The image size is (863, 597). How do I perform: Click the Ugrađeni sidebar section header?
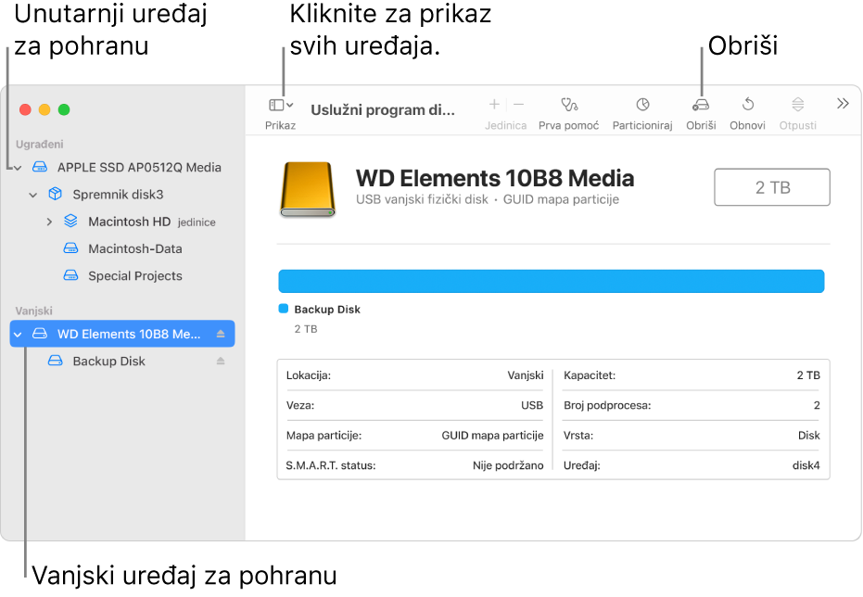pyautogui.click(x=39, y=145)
